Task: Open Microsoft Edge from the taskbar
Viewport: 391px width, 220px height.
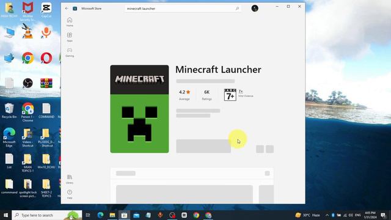Action: tap(100, 215)
